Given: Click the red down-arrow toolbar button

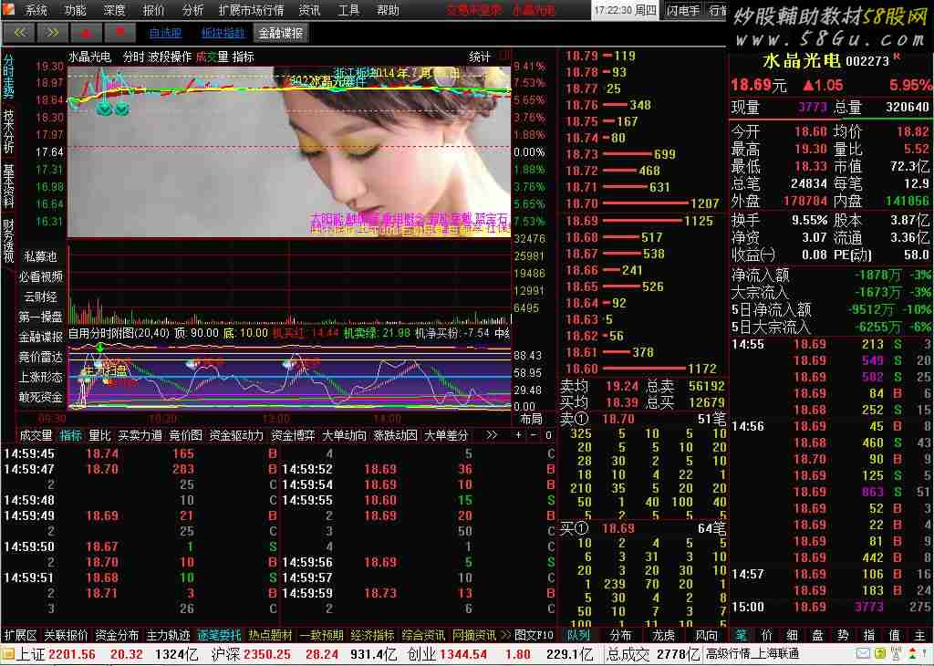Looking at the screenshot, I should [x=119, y=33].
